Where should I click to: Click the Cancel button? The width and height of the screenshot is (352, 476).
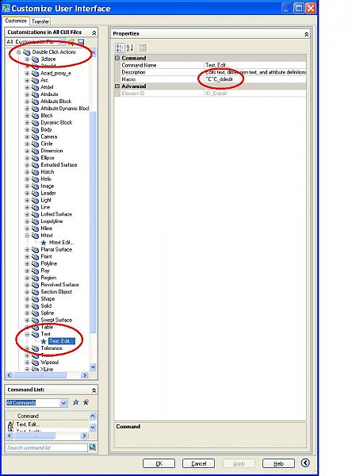pos(198,463)
